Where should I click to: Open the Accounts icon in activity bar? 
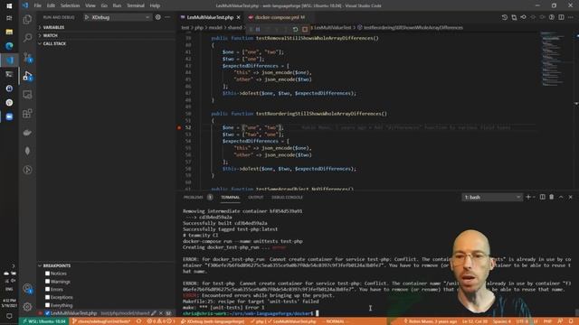[x=27, y=288]
